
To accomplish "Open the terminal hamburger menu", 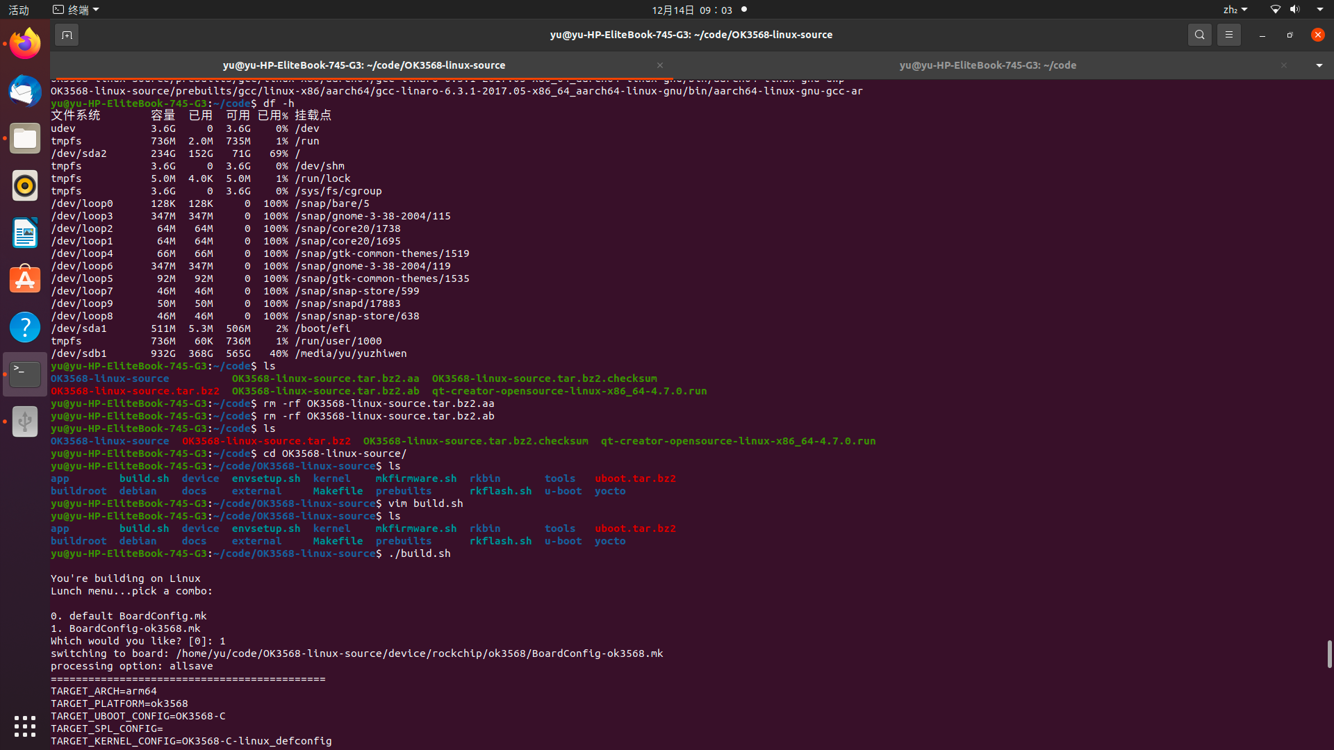I will 1228,35.
